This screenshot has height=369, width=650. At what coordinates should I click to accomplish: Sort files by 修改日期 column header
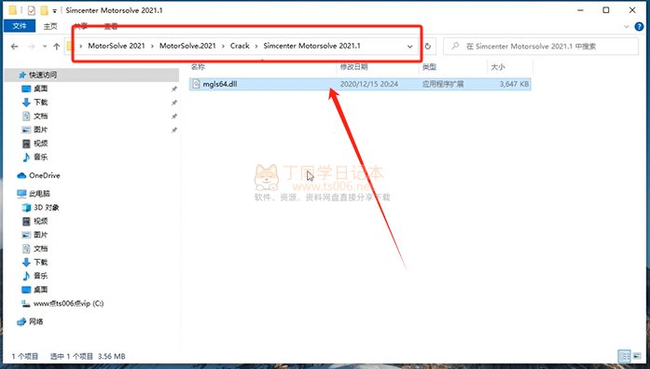coord(353,67)
